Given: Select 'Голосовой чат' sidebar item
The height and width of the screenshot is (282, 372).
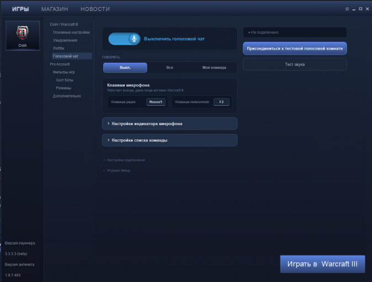Looking at the screenshot, I should click(x=72, y=56).
